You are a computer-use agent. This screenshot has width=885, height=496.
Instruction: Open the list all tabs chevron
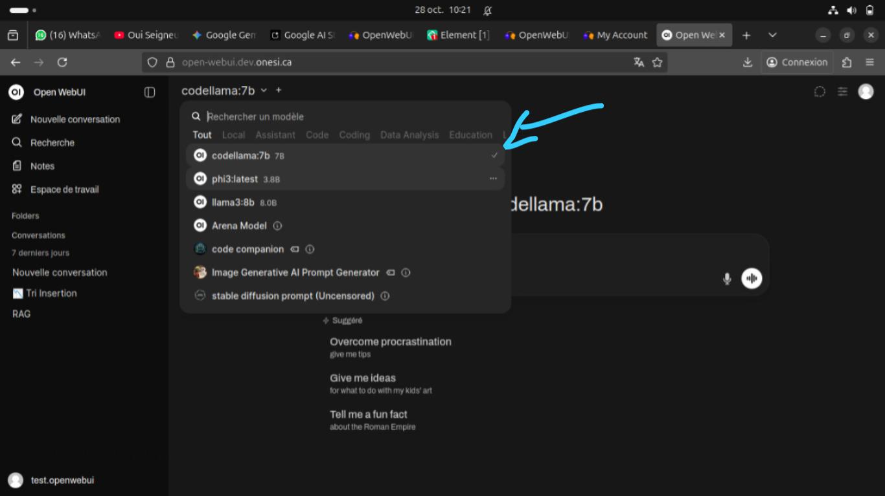coord(772,35)
